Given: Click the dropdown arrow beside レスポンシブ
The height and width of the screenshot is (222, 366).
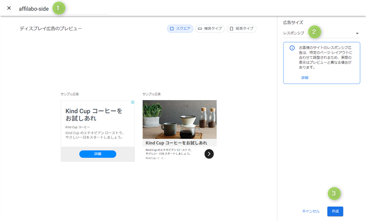Looking at the screenshot, I should point(357,33).
